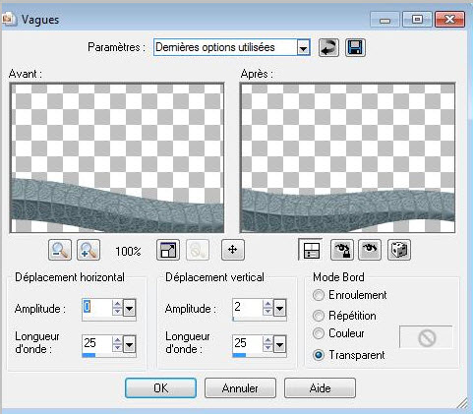Click the OK button

pos(160,388)
